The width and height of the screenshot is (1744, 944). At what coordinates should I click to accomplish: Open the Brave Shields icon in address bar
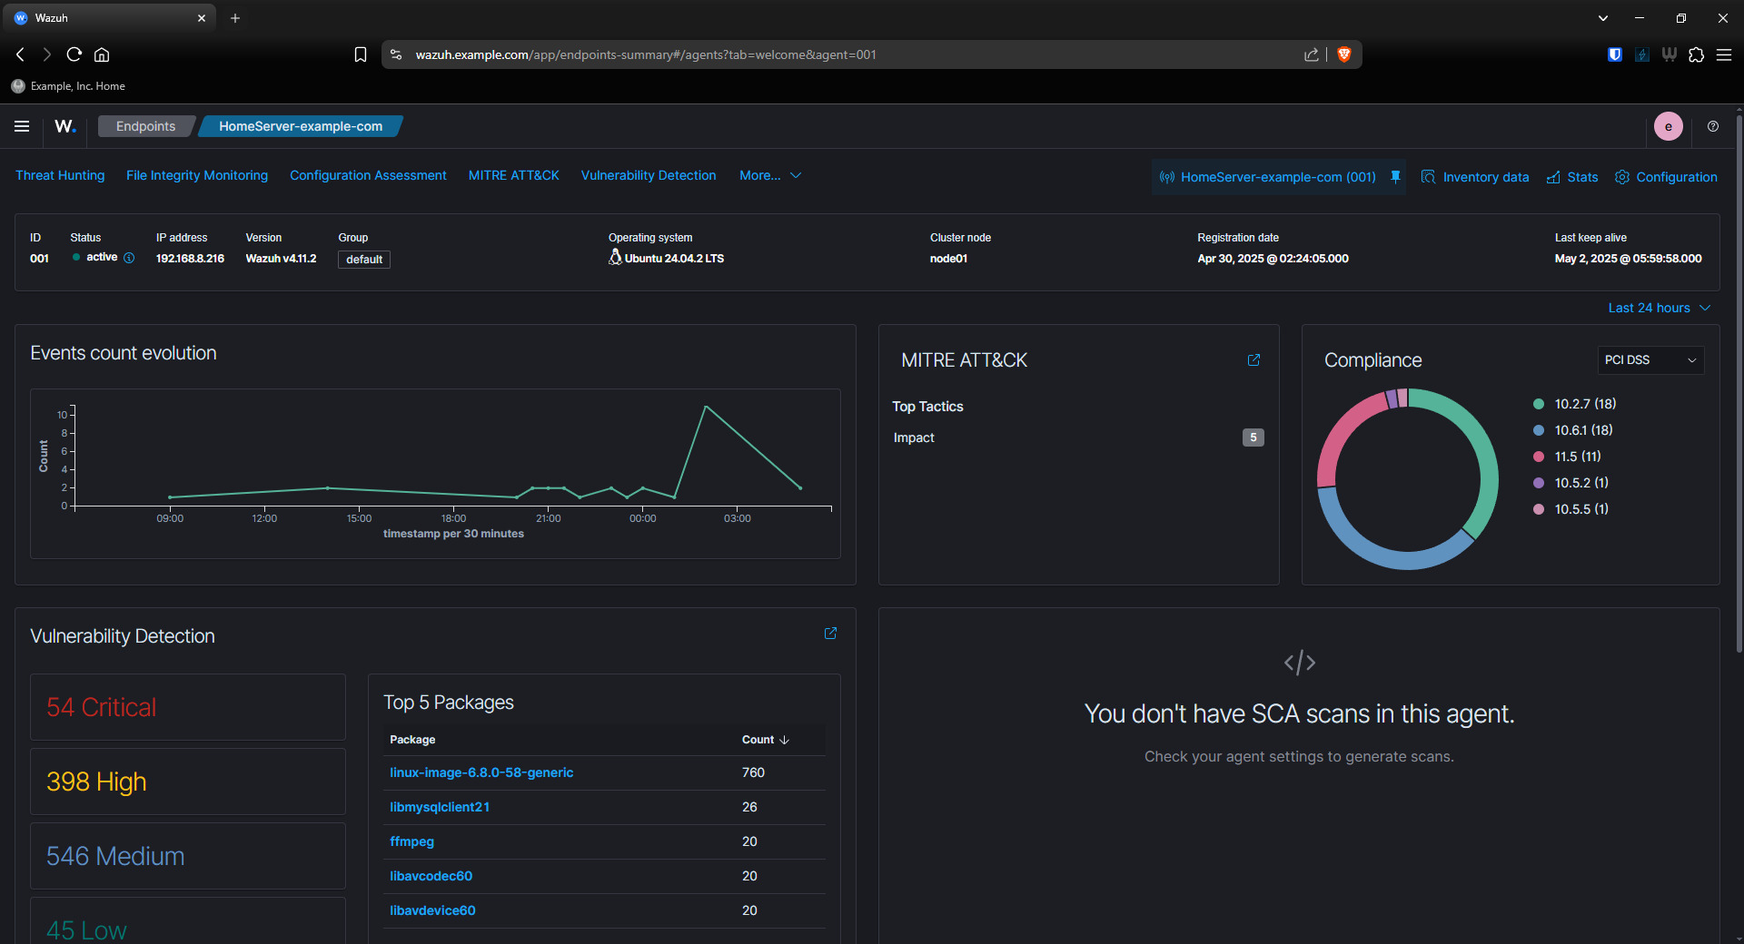tap(1344, 54)
